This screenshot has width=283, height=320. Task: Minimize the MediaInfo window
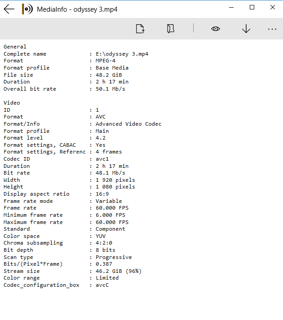231,7
